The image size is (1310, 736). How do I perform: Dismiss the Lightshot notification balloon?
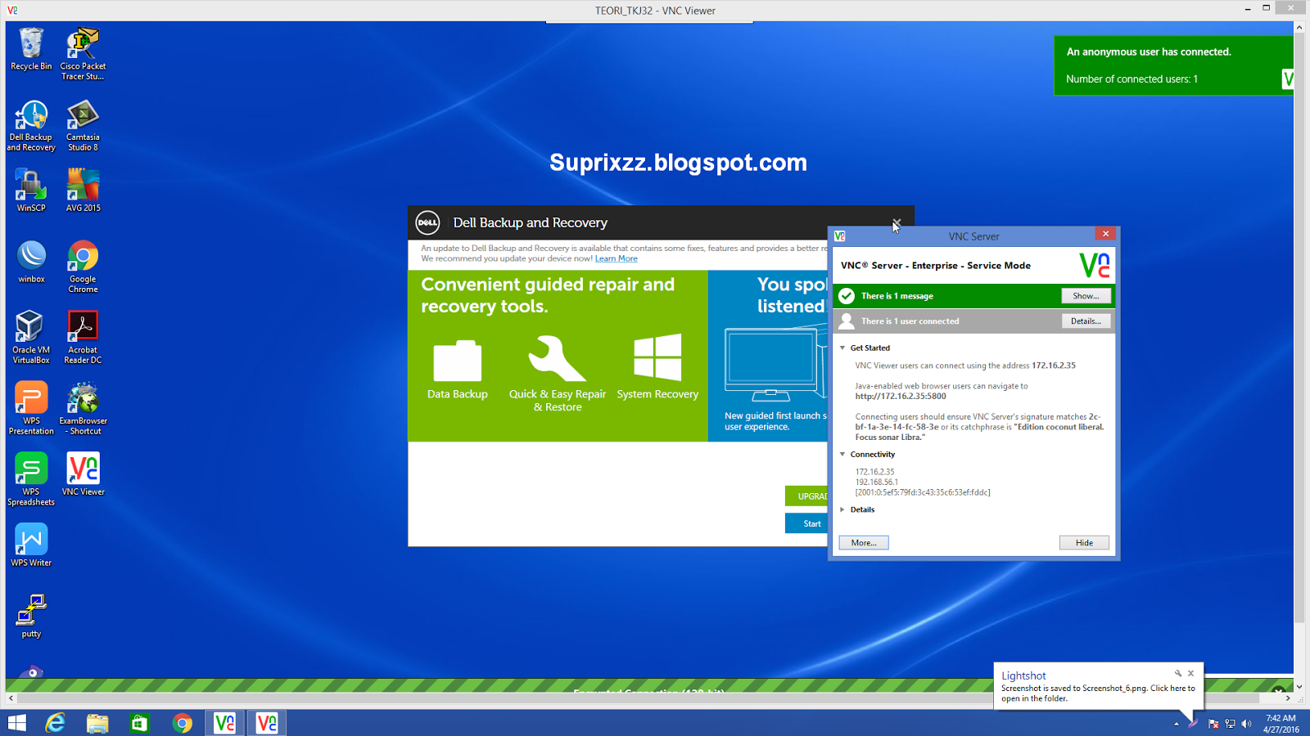coord(1191,674)
